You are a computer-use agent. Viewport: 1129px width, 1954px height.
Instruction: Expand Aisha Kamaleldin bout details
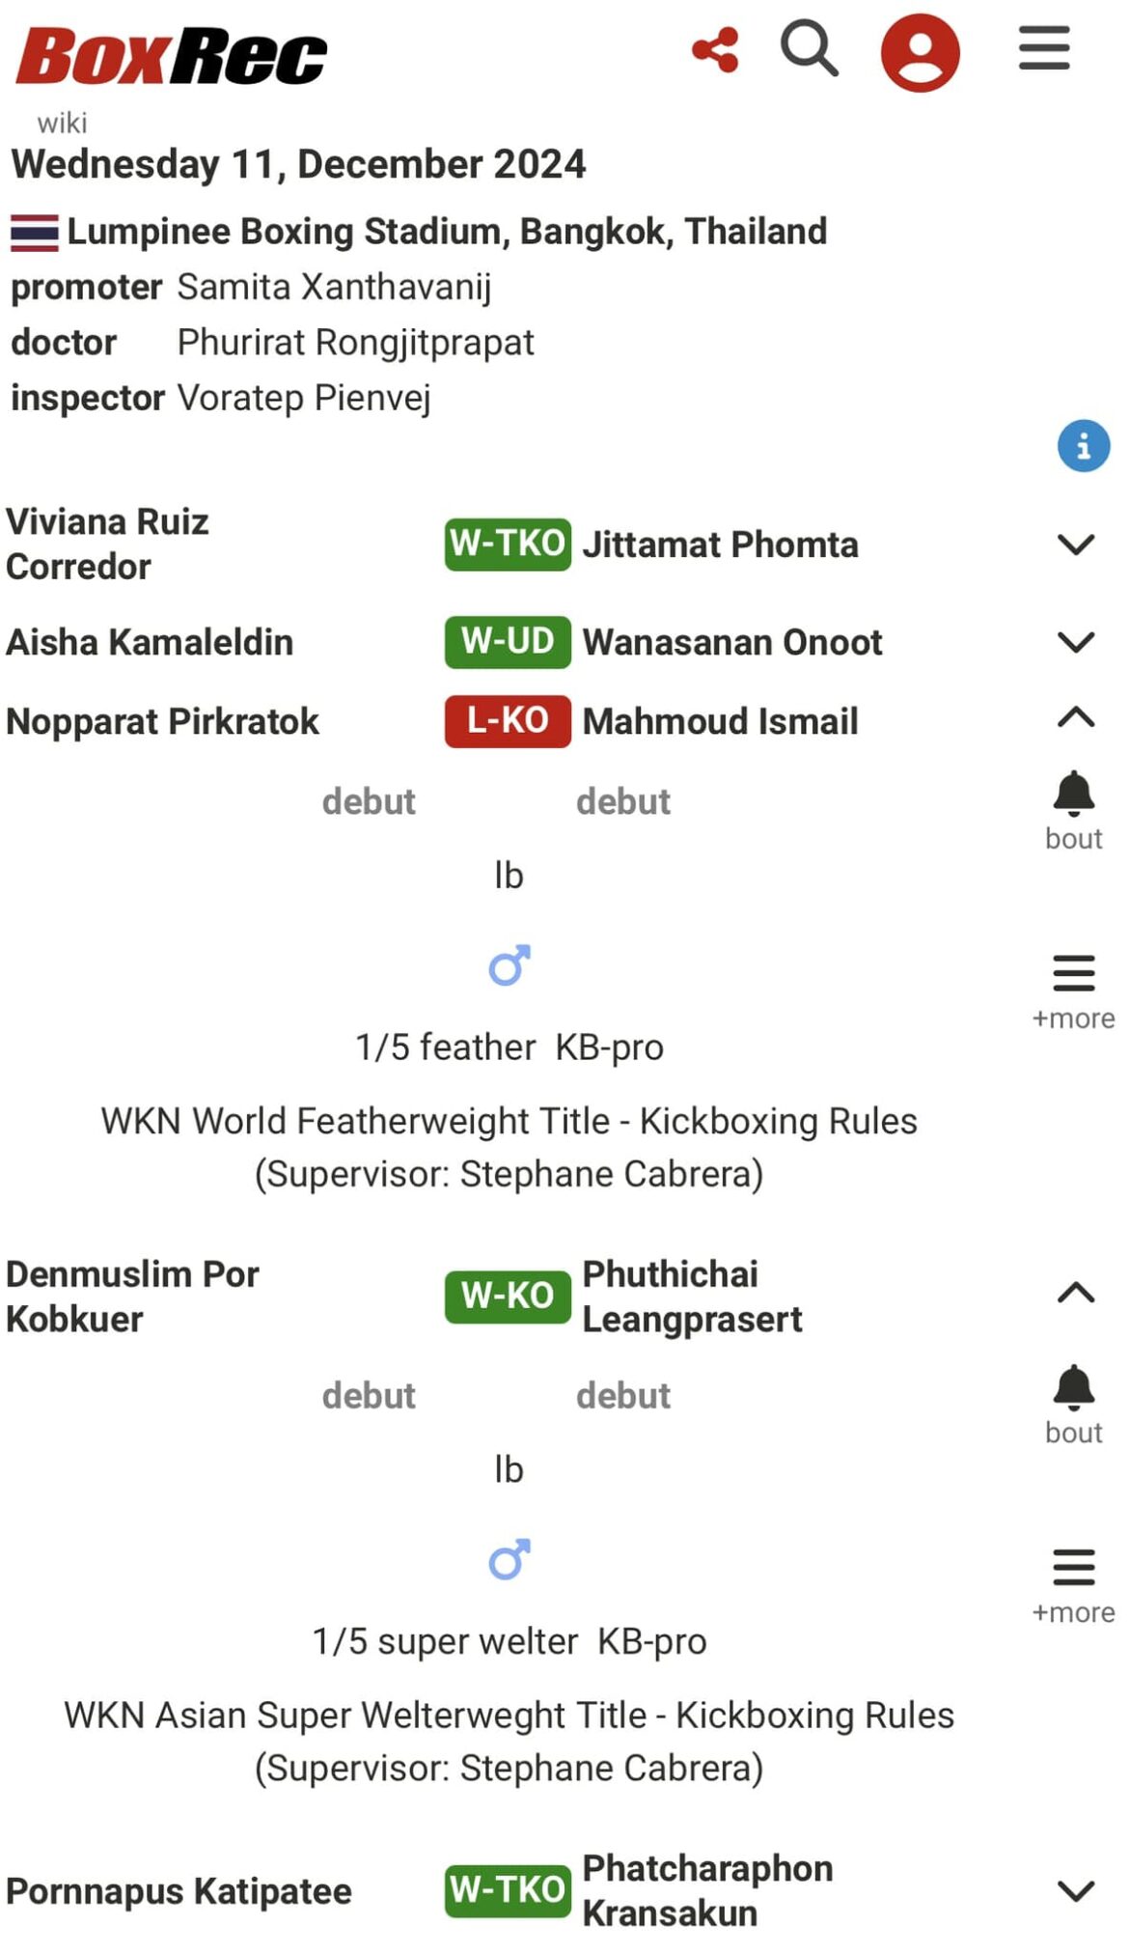pyautogui.click(x=1075, y=642)
